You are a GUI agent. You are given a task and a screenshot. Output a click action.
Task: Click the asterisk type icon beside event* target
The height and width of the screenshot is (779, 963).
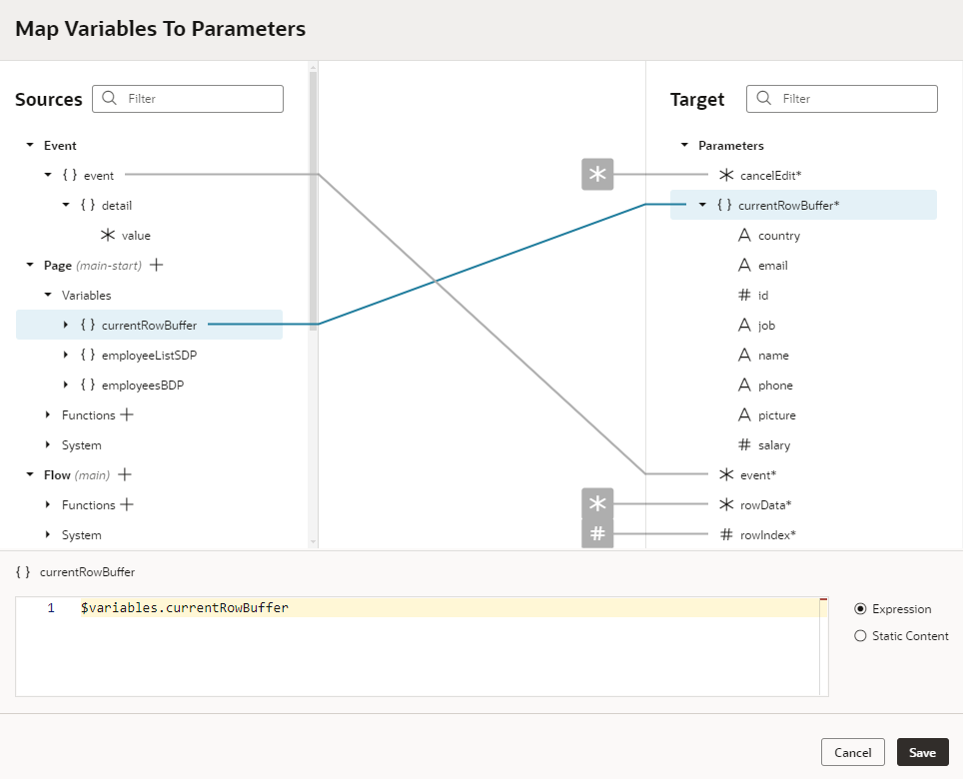pos(726,474)
